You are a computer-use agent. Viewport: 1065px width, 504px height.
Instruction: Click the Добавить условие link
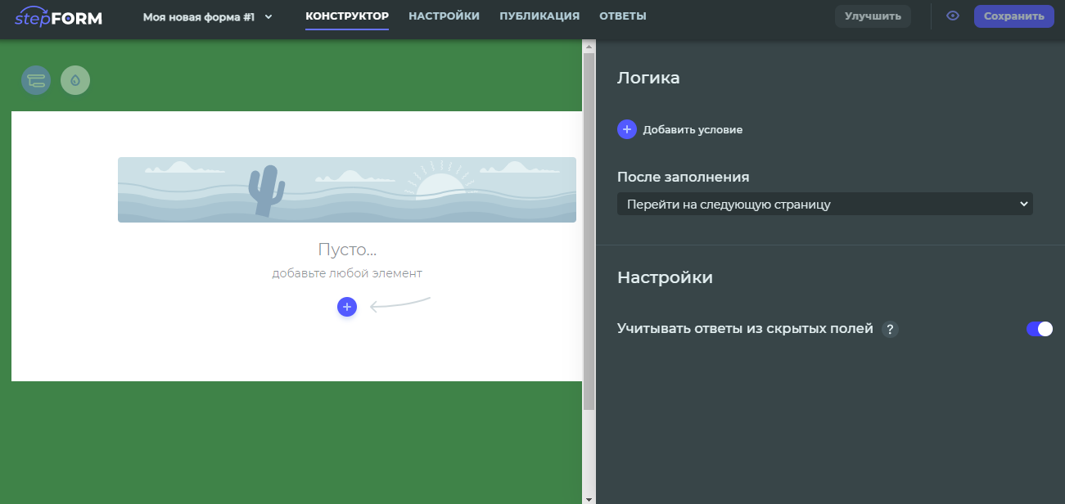694,129
